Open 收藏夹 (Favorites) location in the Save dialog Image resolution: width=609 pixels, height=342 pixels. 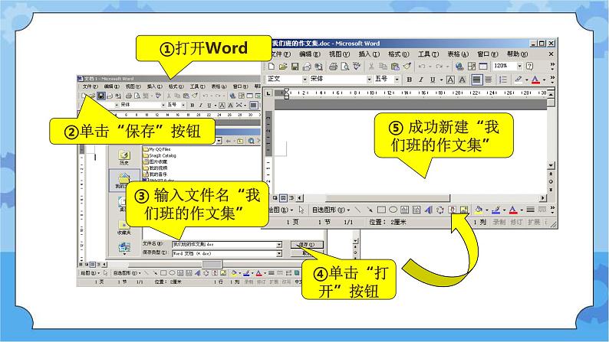click(124, 228)
